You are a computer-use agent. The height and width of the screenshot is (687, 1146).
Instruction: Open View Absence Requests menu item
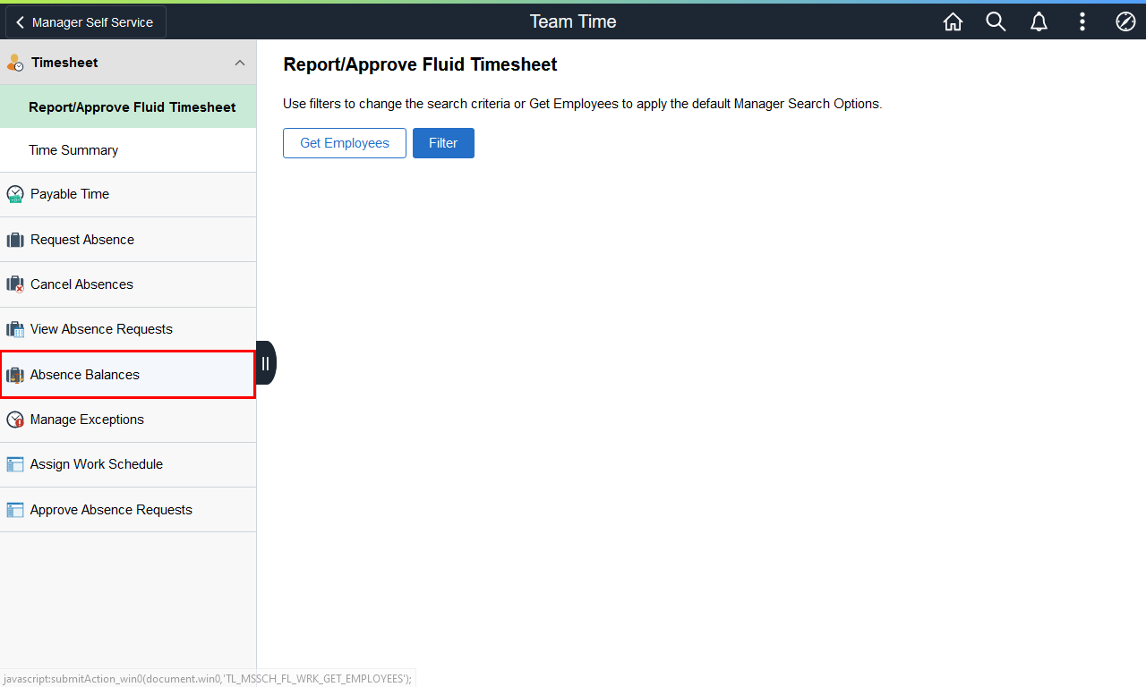(x=128, y=329)
